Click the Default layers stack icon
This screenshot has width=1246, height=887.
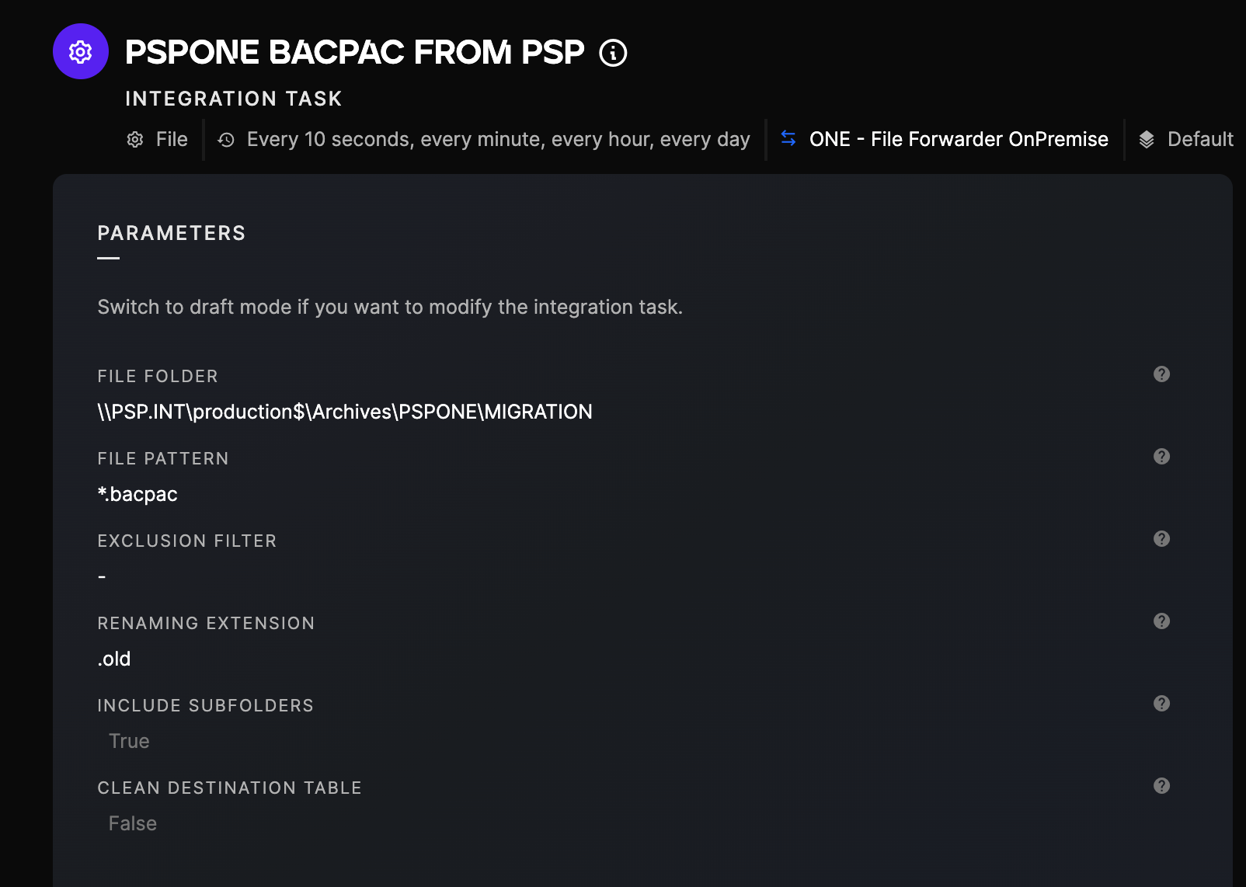(1147, 140)
